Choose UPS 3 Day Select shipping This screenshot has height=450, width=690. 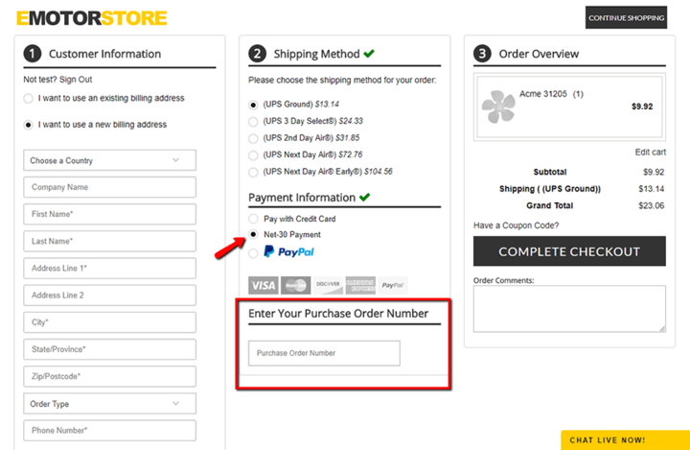(x=253, y=122)
